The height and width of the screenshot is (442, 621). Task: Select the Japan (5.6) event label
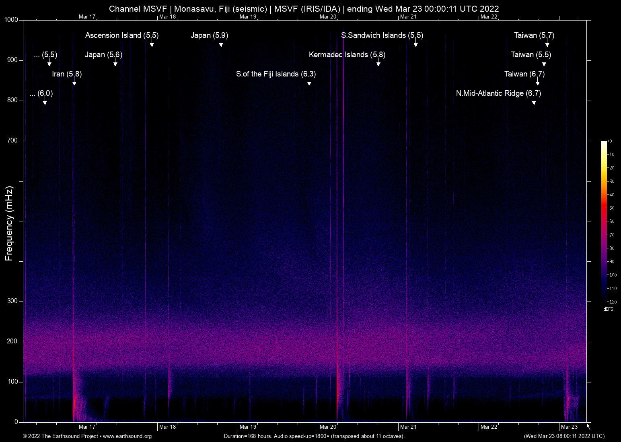103,55
